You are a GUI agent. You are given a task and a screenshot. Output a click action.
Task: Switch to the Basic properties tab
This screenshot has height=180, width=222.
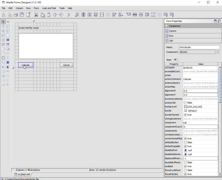169,60
